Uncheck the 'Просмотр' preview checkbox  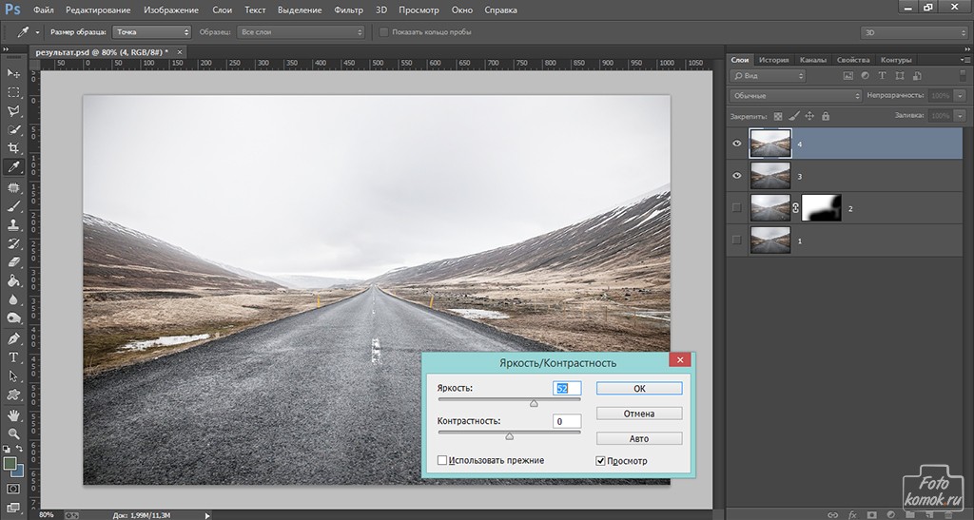click(600, 461)
